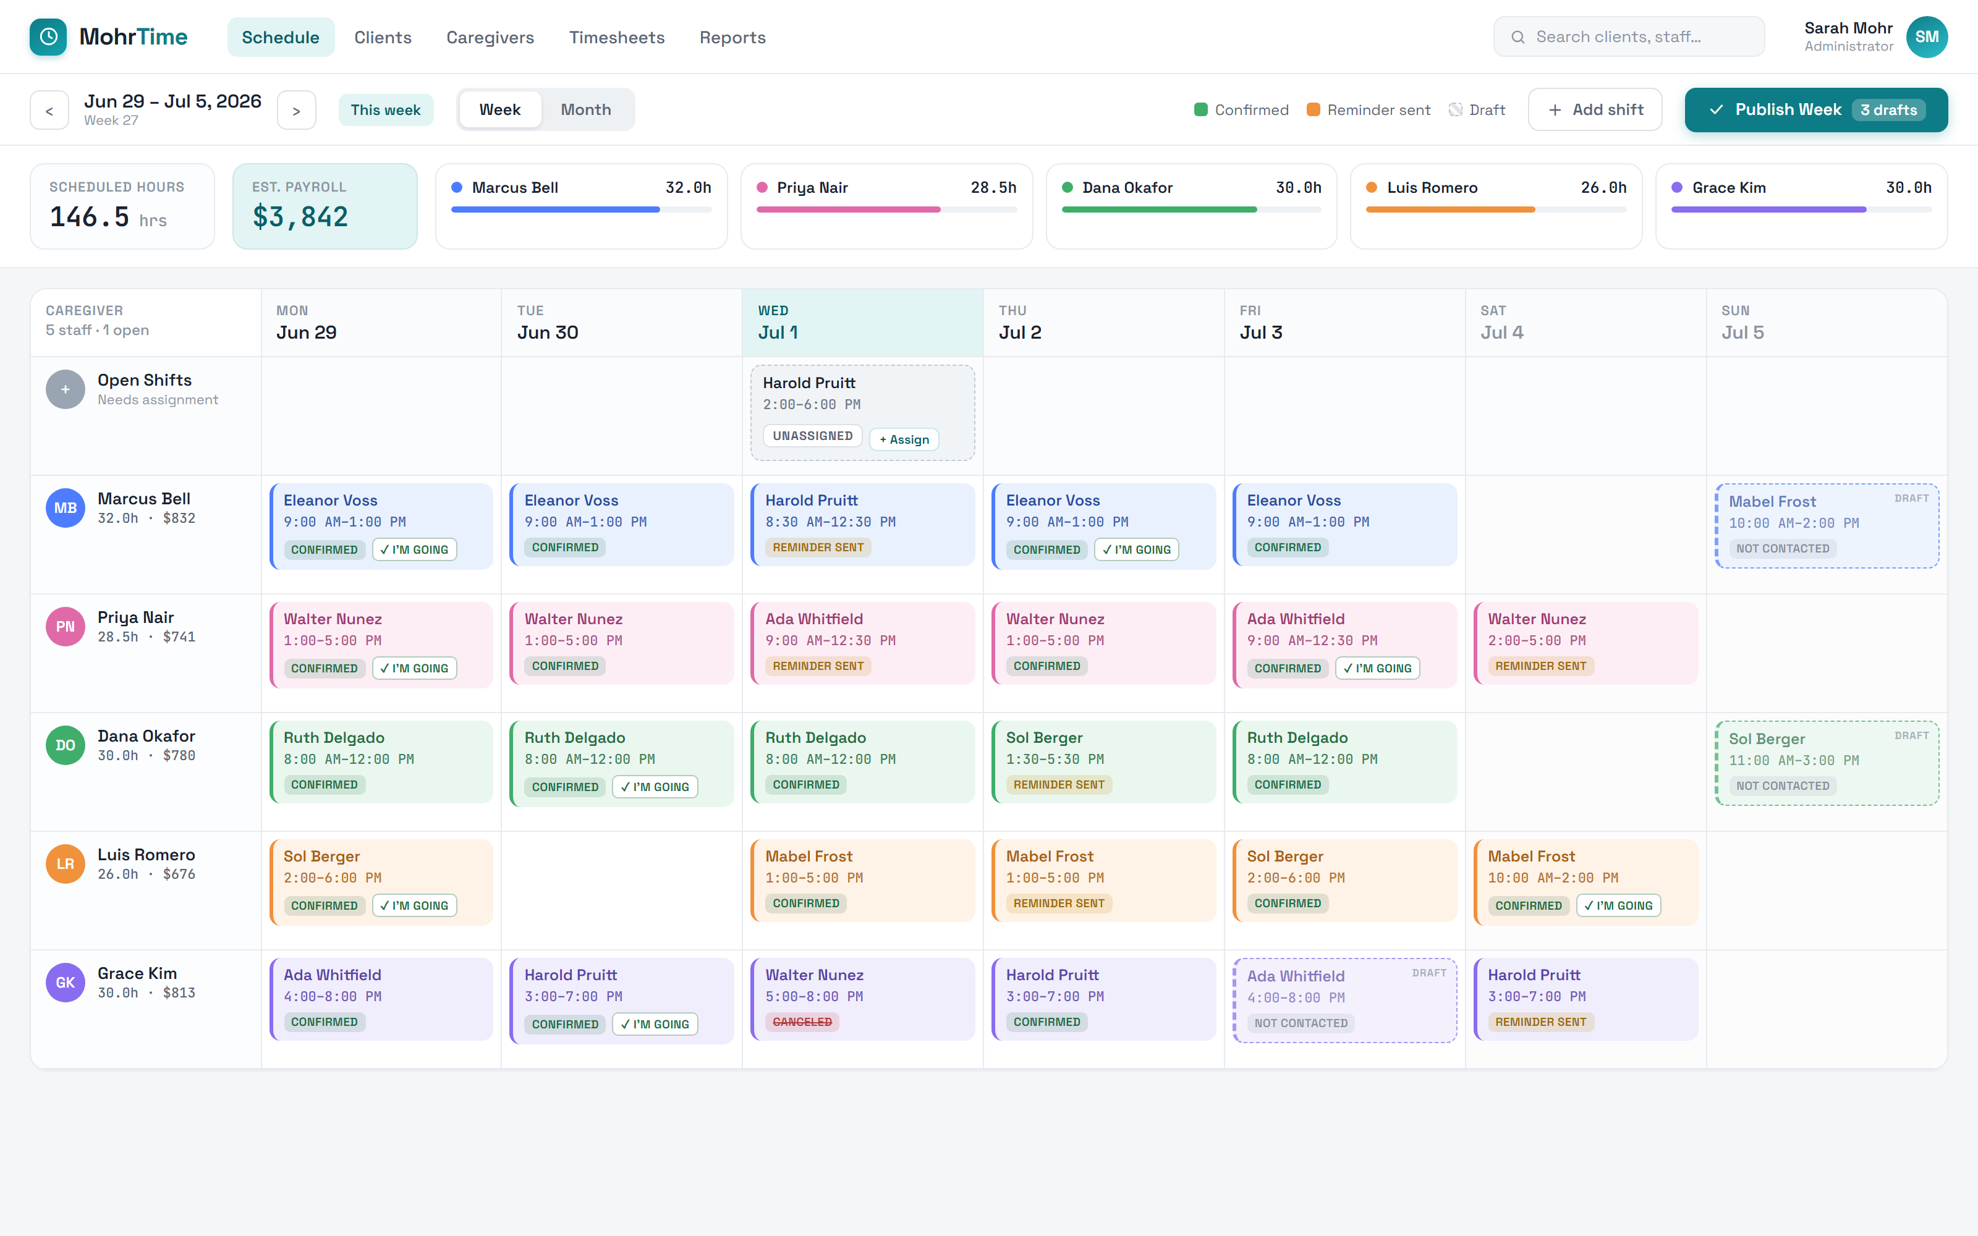Click Marcus Bell's MB avatar
The width and height of the screenshot is (1978, 1236).
(66, 509)
